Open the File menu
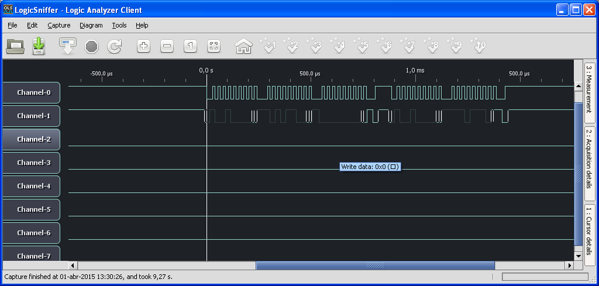This screenshot has width=599, height=286. tap(13, 25)
